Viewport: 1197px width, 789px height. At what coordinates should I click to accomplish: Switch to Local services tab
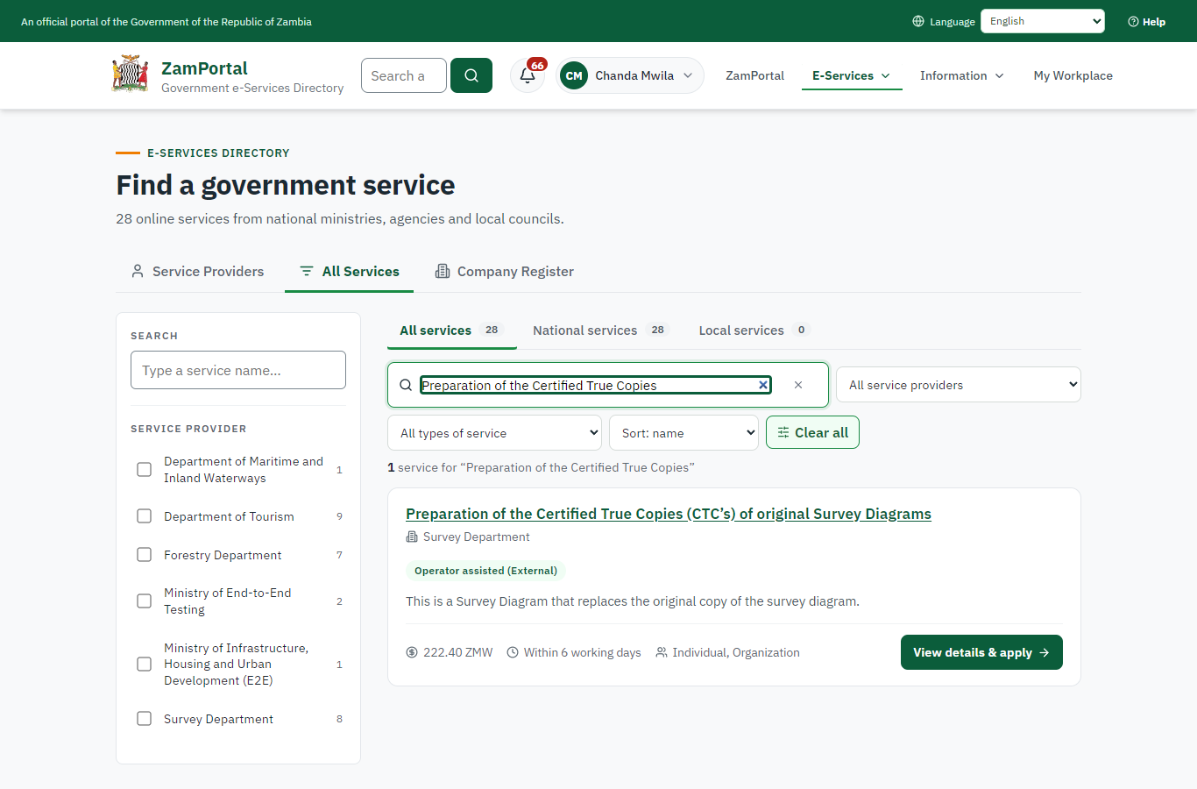(x=754, y=331)
